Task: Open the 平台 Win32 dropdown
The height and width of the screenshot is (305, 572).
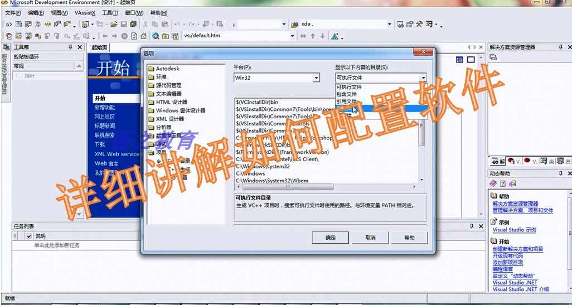Action: (x=316, y=78)
